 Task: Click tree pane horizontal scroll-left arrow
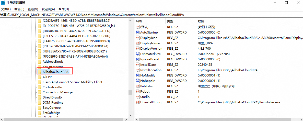pyautogui.click(x=2, y=119)
